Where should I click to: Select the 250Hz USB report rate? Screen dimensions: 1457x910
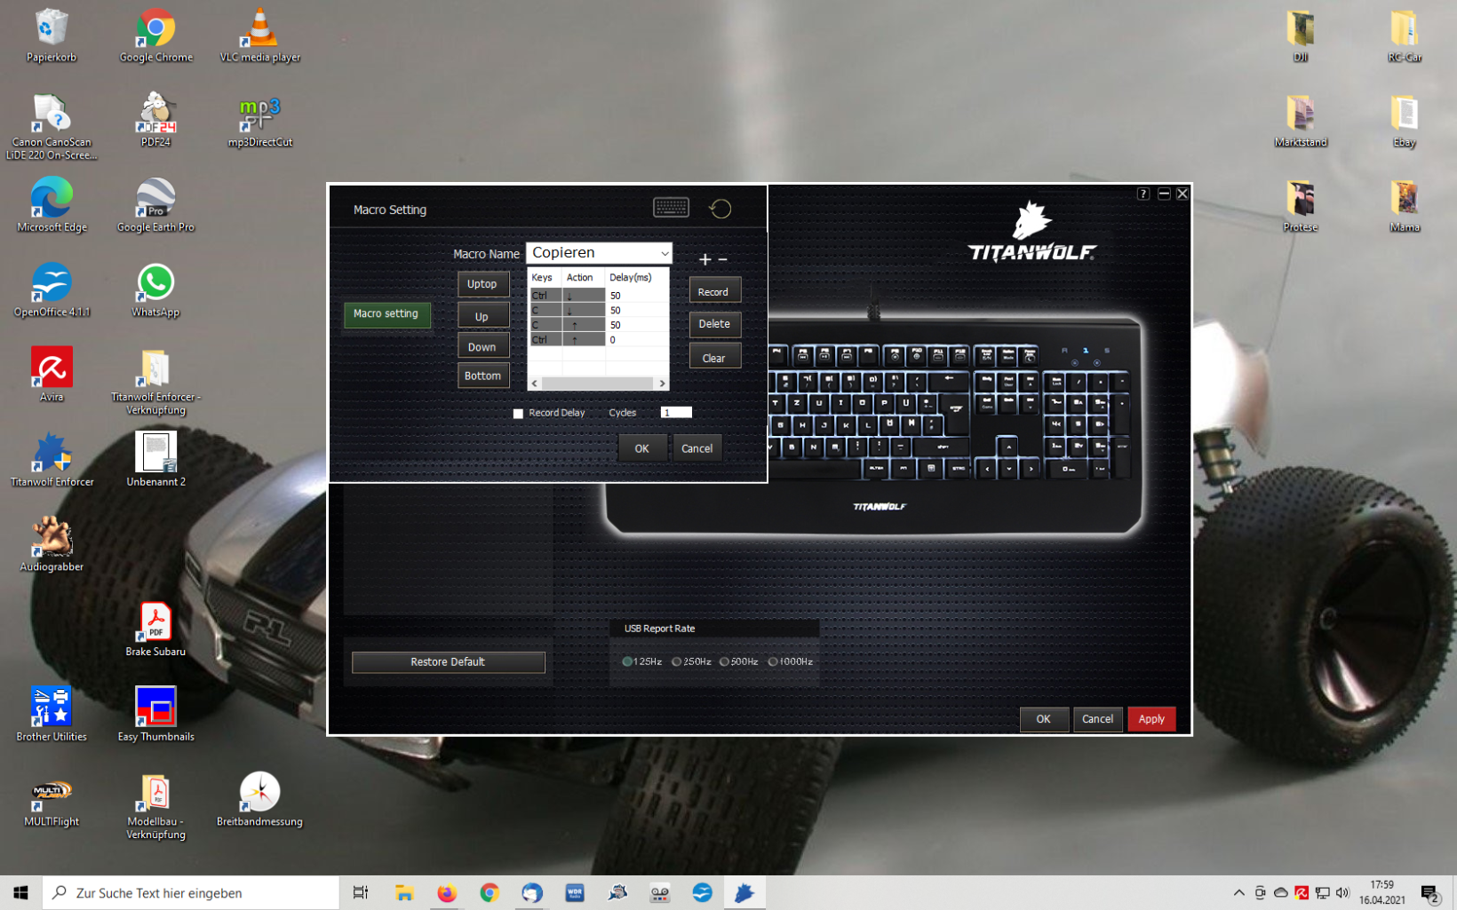coord(677,661)
